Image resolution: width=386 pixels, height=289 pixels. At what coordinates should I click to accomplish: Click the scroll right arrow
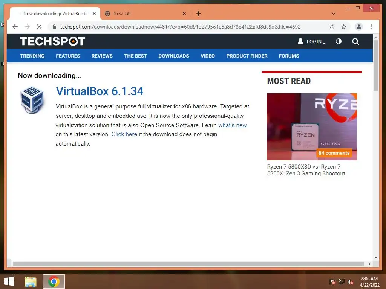pyautogui.click(x=369, y=264)
